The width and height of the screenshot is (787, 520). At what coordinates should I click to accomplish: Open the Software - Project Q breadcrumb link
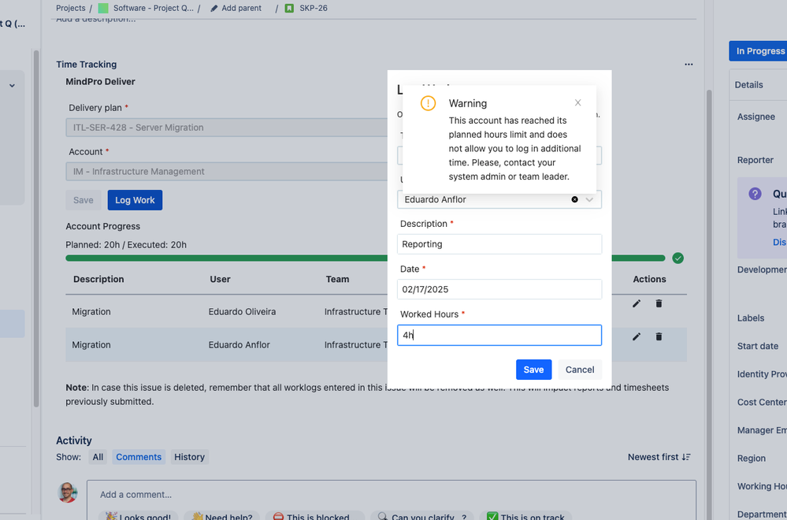coord(153,8)
